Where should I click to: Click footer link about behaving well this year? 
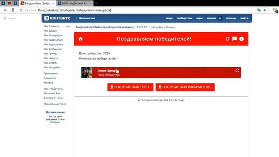(161, 100)
